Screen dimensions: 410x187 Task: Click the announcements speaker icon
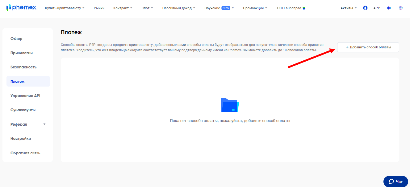click(389, 8)
